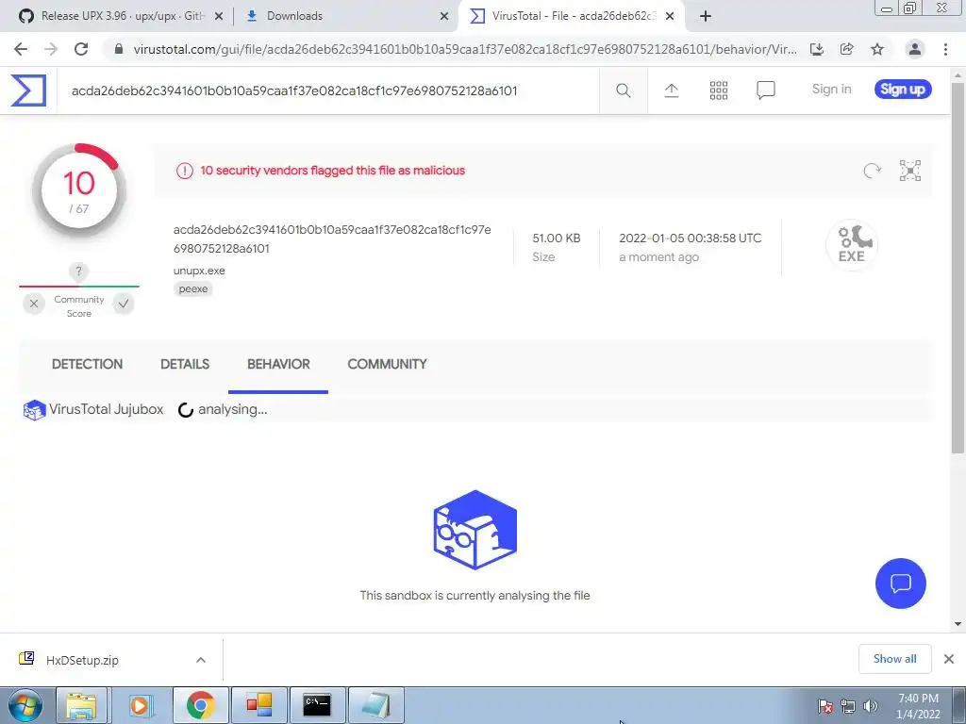
Task: Click the upload file arrow icon
Action: [671, 90]
